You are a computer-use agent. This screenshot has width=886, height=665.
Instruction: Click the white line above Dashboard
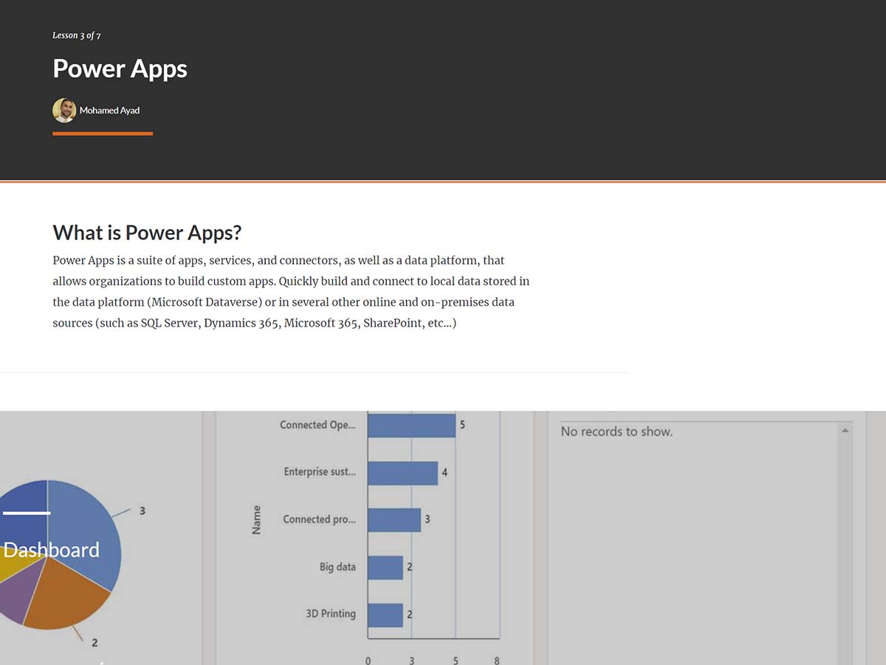coord(27,512)
